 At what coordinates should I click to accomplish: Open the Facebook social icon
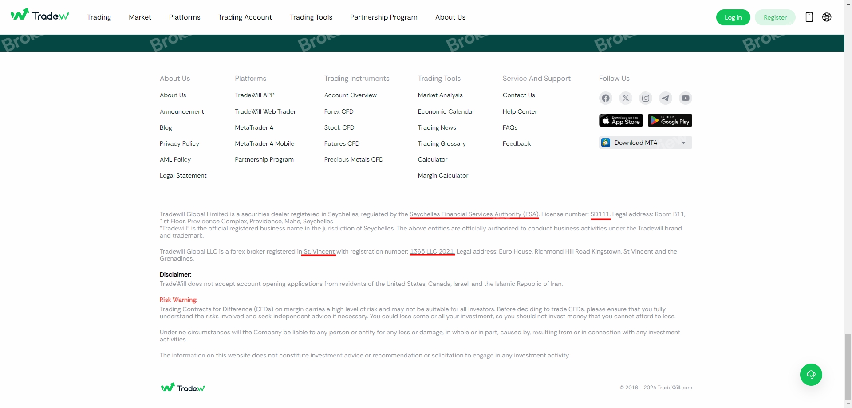pos(605,98)
